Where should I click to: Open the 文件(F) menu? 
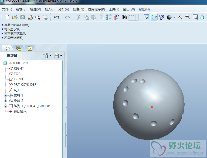7,9
